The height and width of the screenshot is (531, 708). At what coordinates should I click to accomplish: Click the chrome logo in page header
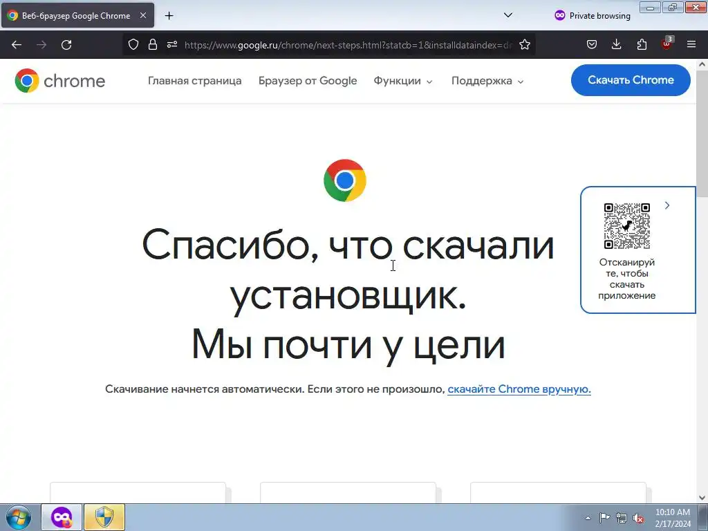[x=60, y=81]
